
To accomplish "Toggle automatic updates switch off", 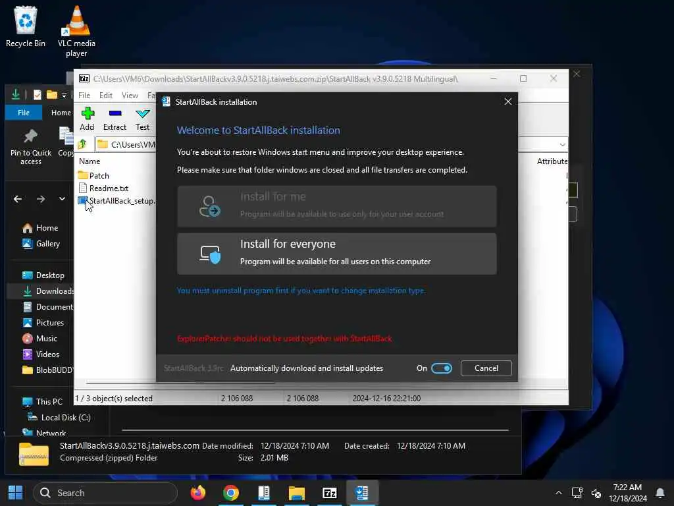I will [x=442, y=368].
